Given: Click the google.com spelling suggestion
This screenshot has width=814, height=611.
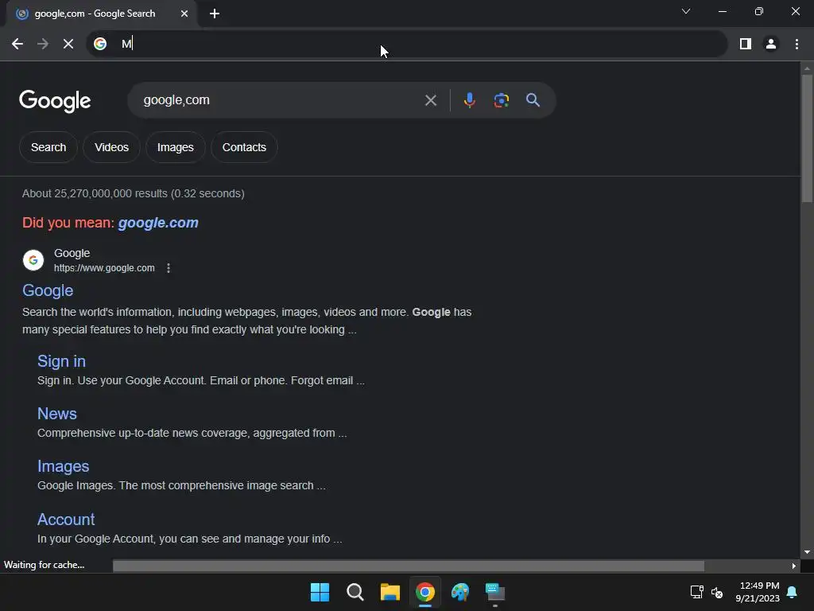Looking at the screenshot, I should coord(158,223).
